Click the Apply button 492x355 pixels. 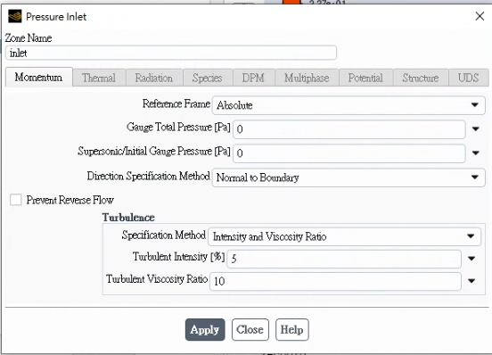205,329
